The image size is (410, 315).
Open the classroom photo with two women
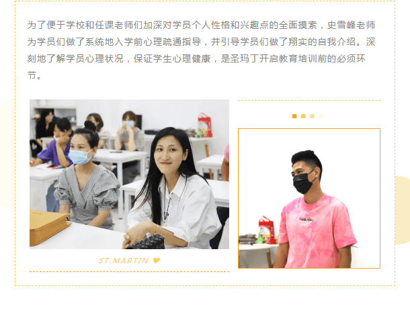pyautogui.click(x=129, y=174)
